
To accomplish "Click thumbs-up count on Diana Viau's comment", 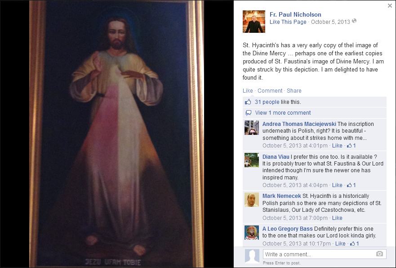I will tap(352, 185).
